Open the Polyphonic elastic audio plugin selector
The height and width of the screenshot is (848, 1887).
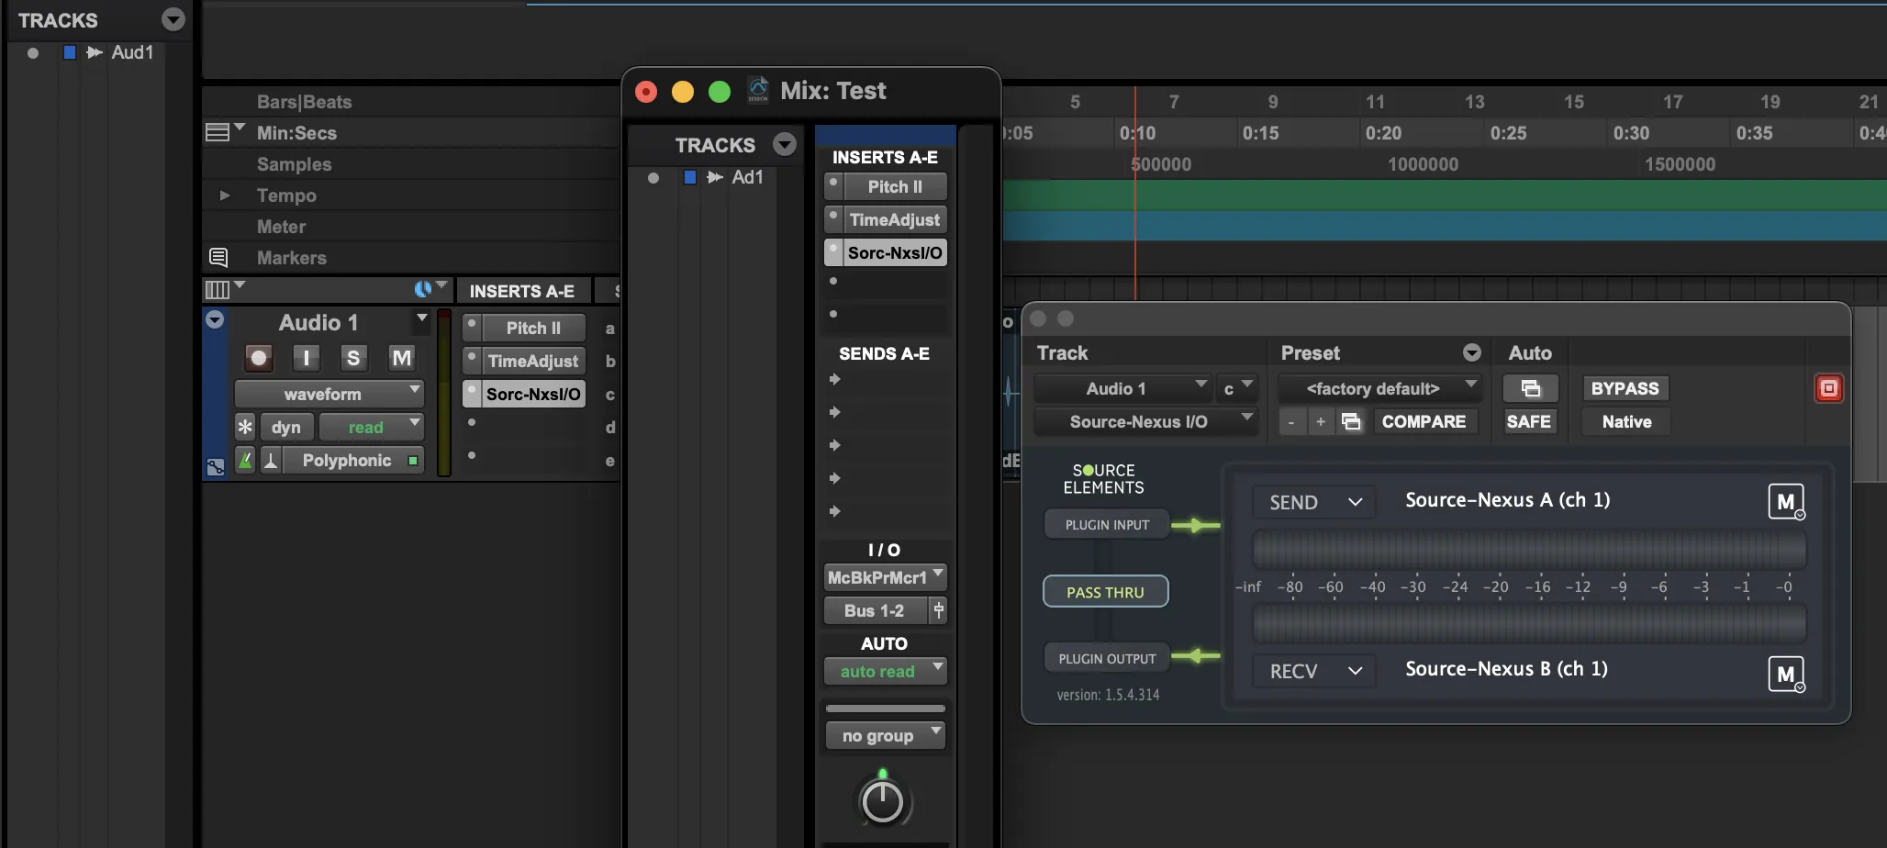click(x=346, y=460)
